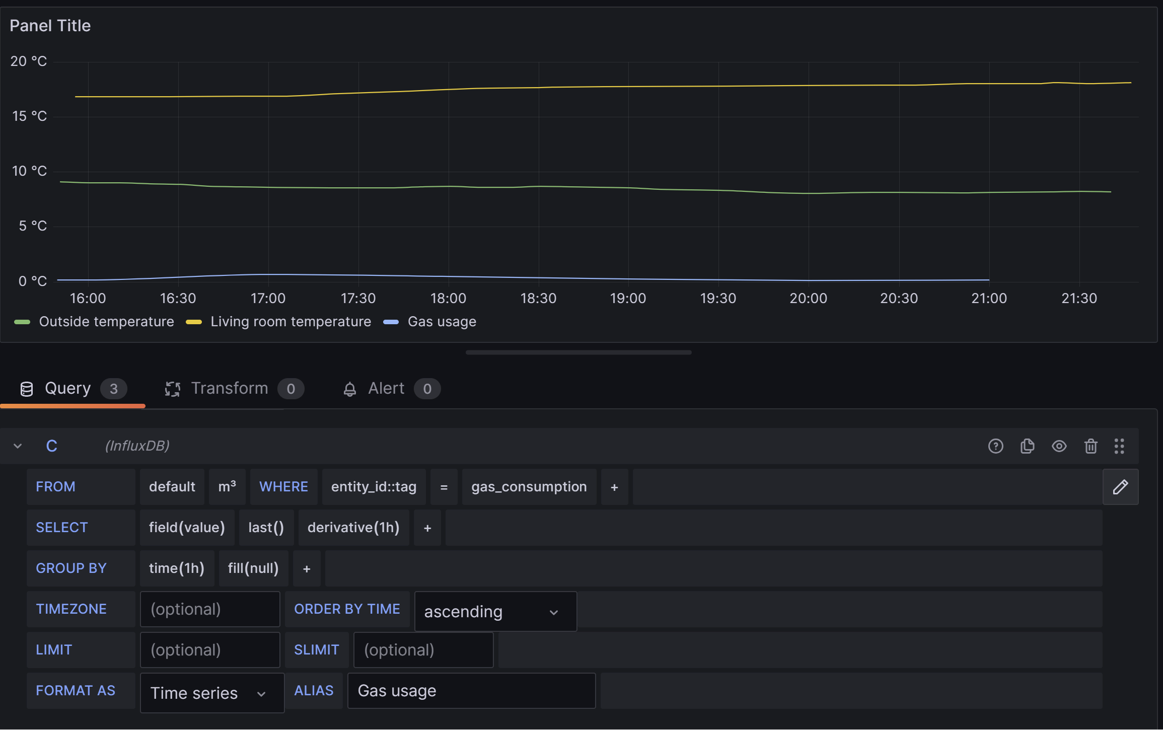This screenshot has width=1163, height=730.
Task: Toggle query C visibility with the eye icon
Action: (x=1059, y=446)
